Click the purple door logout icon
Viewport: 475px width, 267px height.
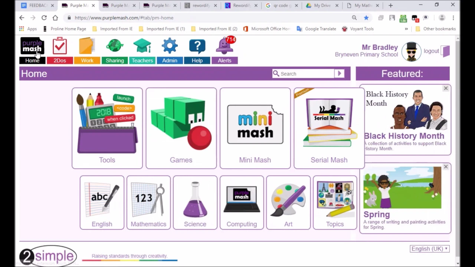click(446, 51)
